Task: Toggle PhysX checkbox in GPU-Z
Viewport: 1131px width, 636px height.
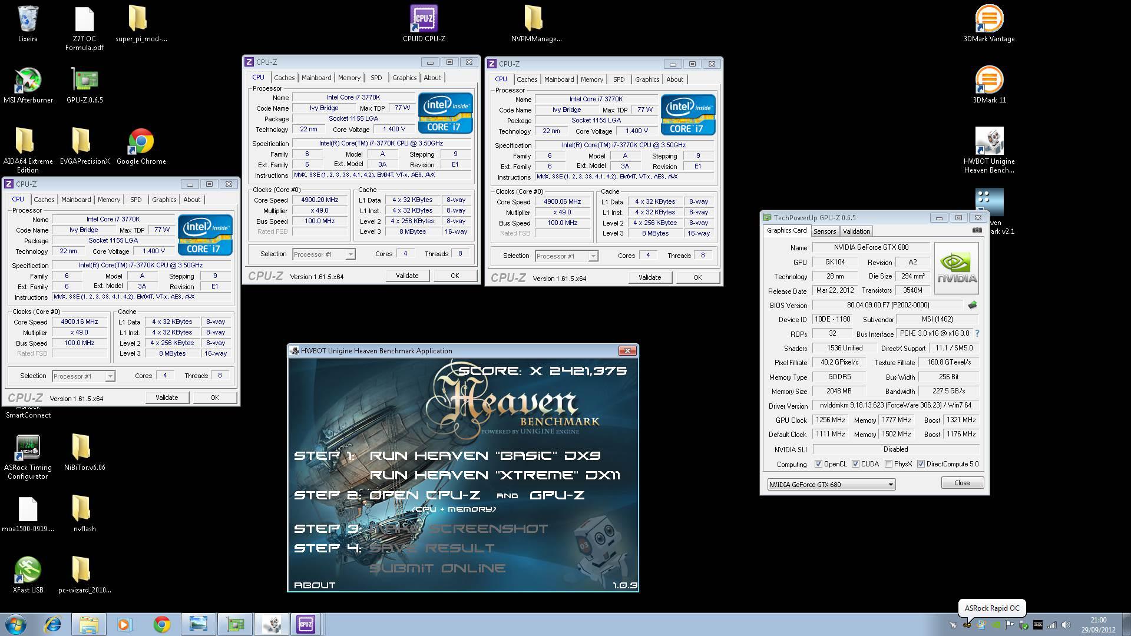Action: [x=888, y=464]
